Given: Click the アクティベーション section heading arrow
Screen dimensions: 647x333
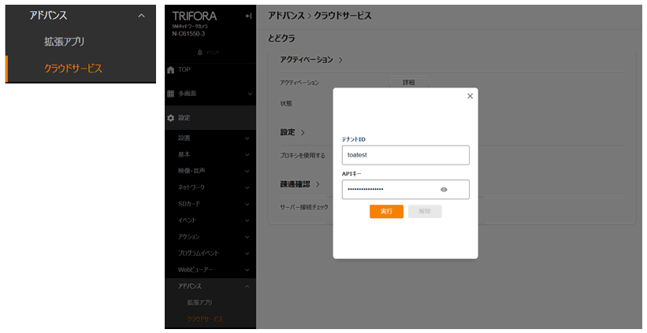Looking at the screenshot, I should tap(340, 60).
